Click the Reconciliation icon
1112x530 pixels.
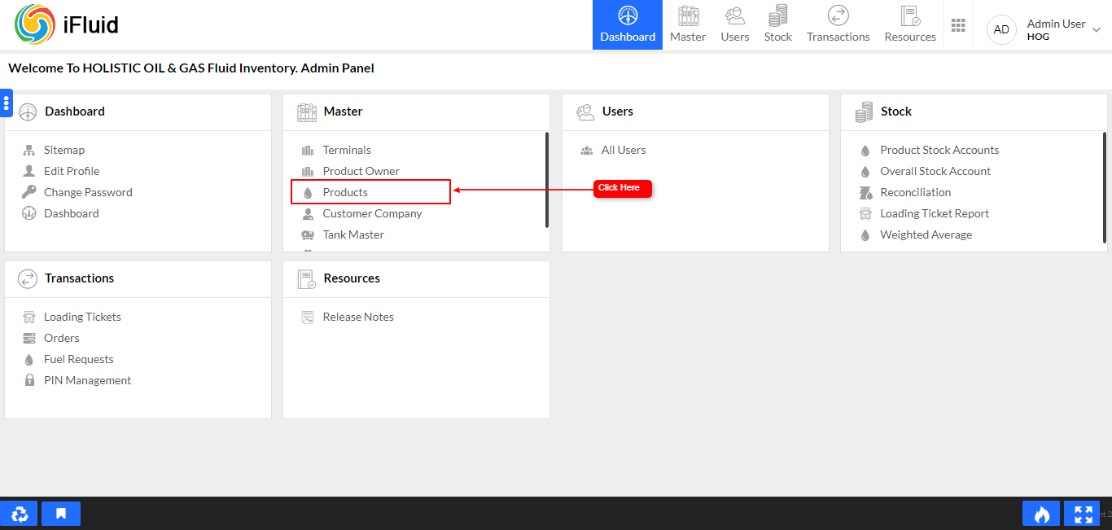865,192
